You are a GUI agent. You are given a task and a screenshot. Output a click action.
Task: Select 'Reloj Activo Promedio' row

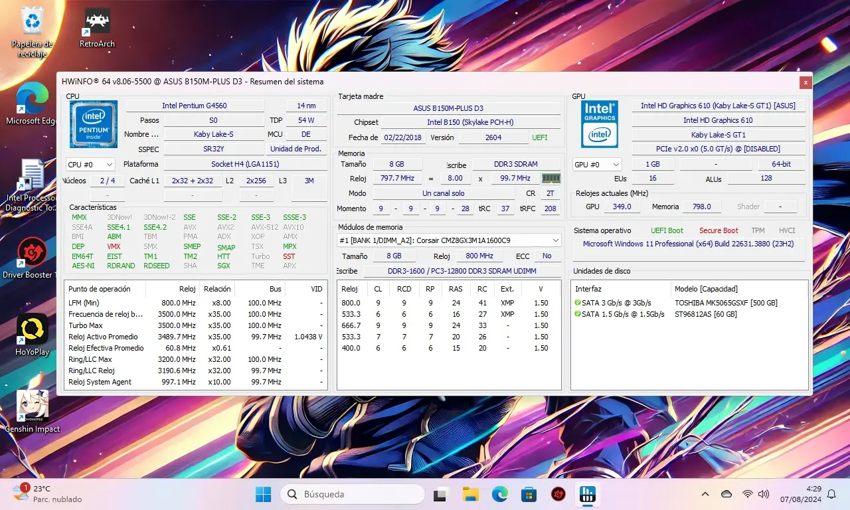(196, 337)
